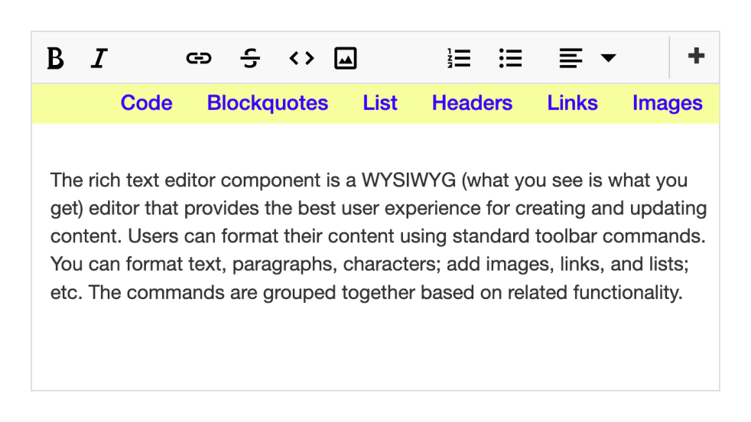
Task: Open the Blockquotes link
Action: point(268,103)
